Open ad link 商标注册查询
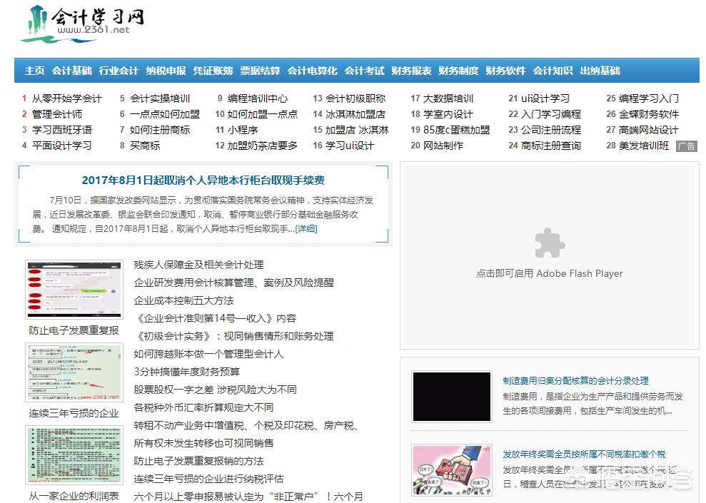This screenshot has width=706, height=503. [551, 146]
